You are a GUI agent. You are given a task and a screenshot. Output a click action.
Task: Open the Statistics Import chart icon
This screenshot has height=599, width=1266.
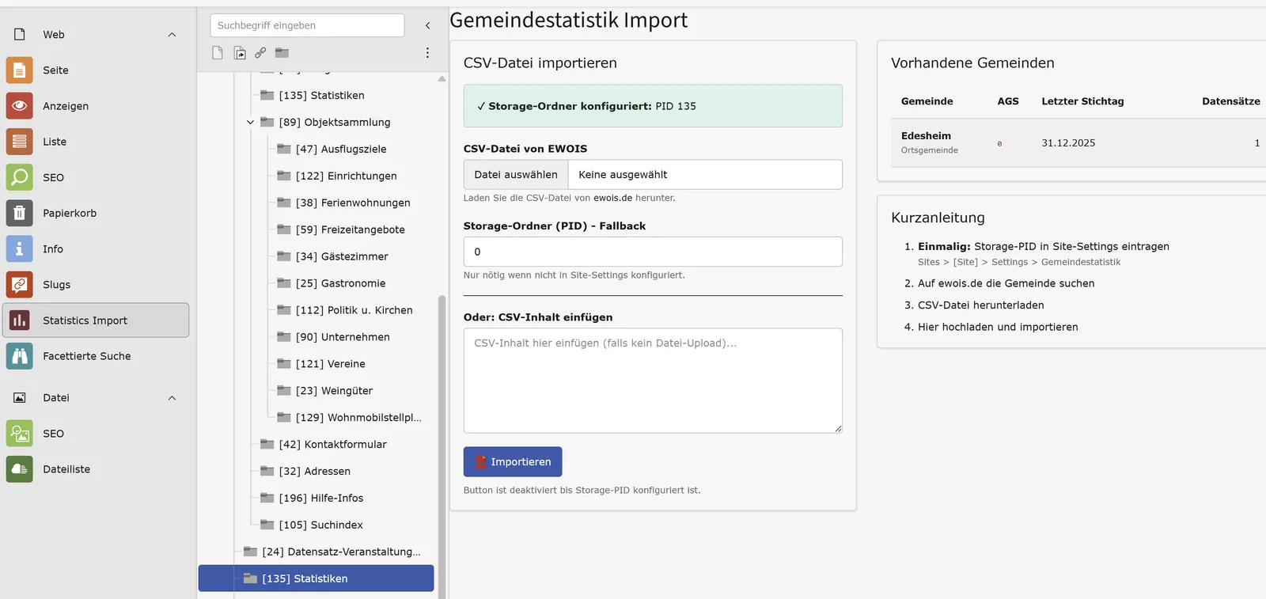coord(20,320)
